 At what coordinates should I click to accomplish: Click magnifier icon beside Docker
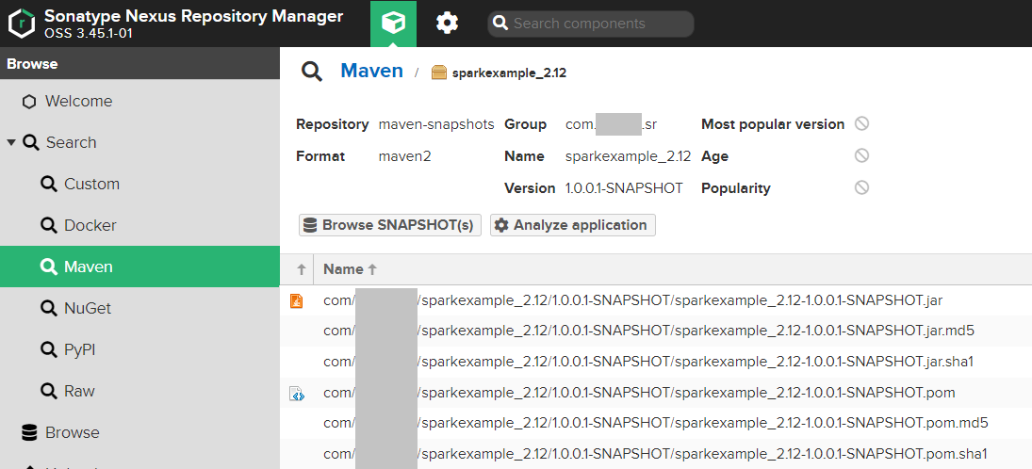coord(48,226)
